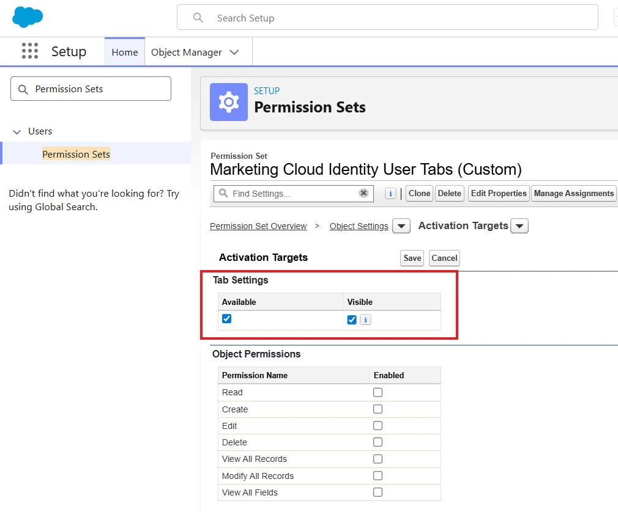
Task: Click Manage Assignments button
Action: click(x=573, y=193)
